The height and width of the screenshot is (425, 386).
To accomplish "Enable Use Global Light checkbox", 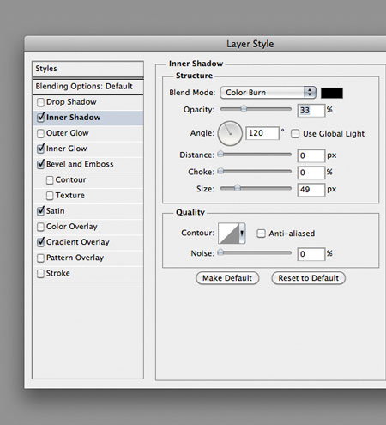I will [295, 134].
